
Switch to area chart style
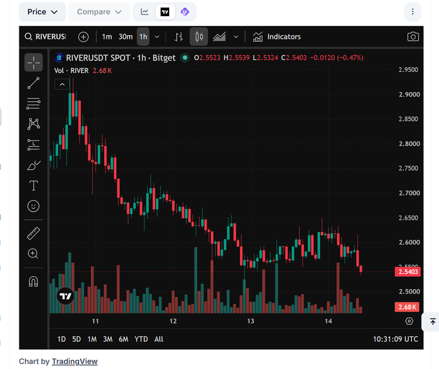(219, 37)
